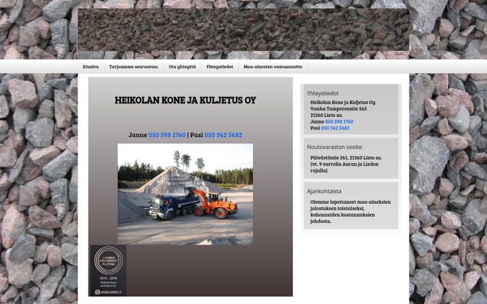The image size is (487, 304).
Task: Click Janne's phone link in Yhteystiedot sidebar
Action: (x=339, y=122)
